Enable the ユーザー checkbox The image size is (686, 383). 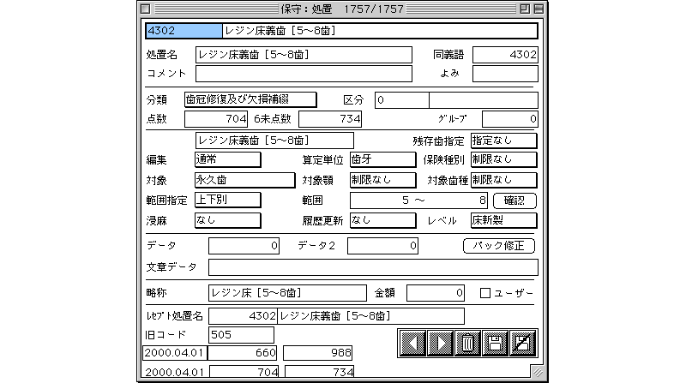[485, 294]
